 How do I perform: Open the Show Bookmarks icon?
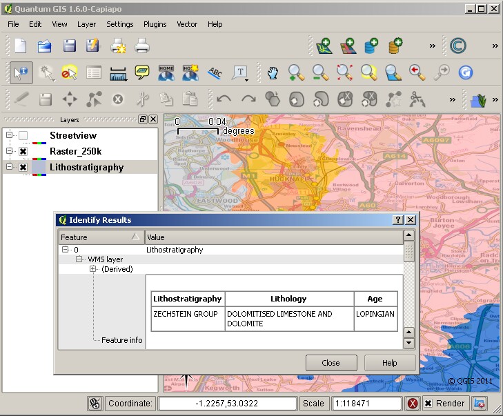click(166, 73)
